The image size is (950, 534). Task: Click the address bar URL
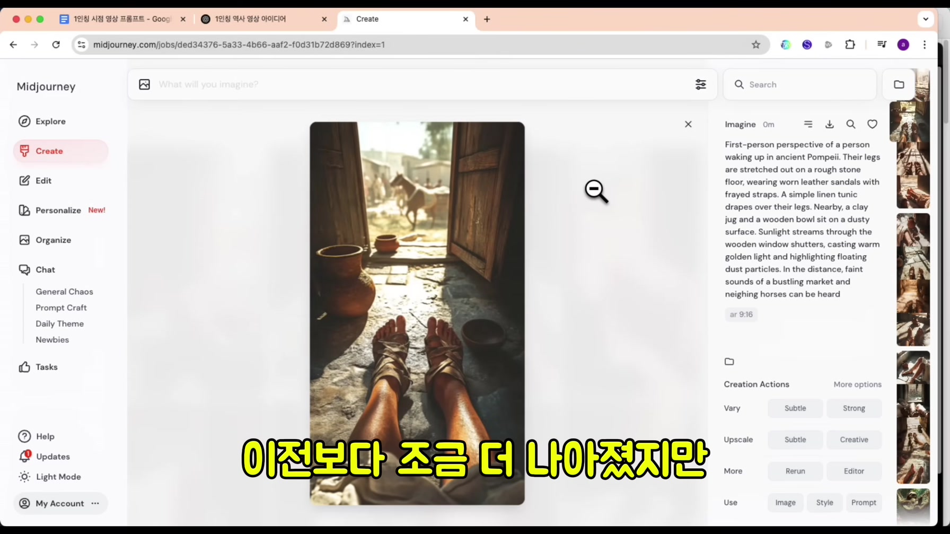tap(239, 45)
